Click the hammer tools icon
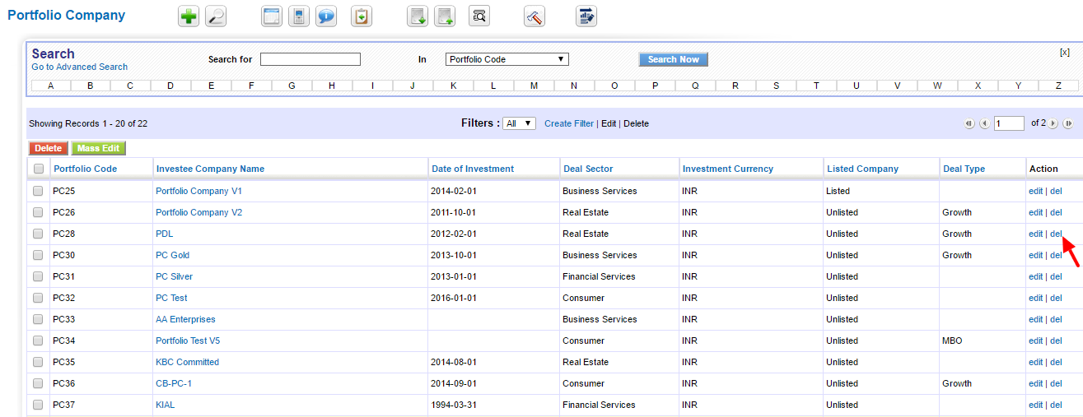 click(x=534, y=16)
